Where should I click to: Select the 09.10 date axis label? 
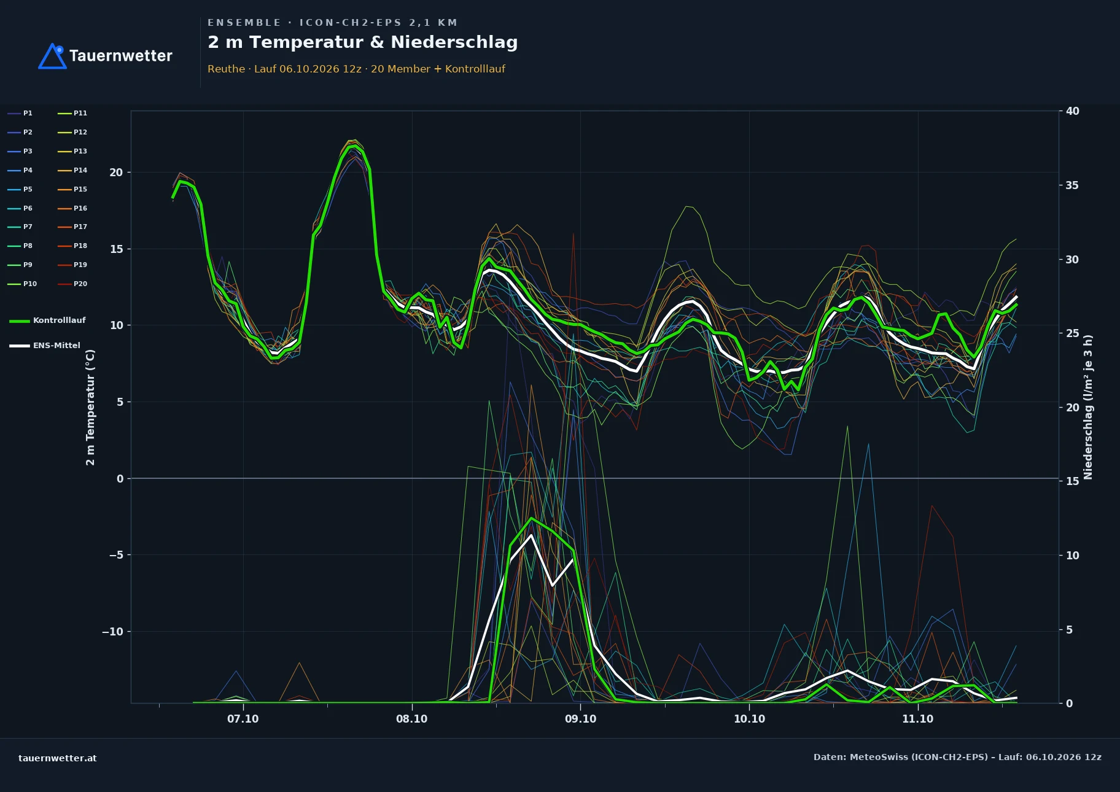click(581, 719)
